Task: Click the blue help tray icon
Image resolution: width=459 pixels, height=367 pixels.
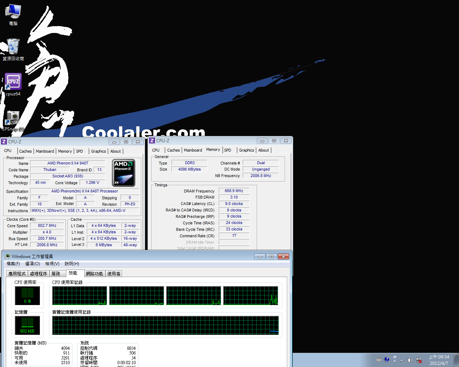Action: coord(387,359)
